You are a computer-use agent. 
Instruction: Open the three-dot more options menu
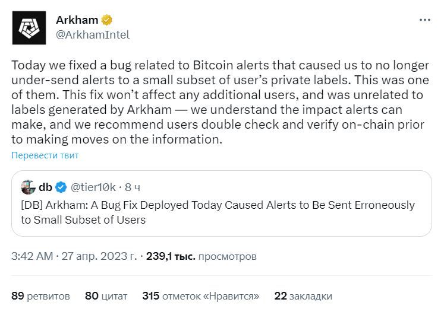coord(425,20)
